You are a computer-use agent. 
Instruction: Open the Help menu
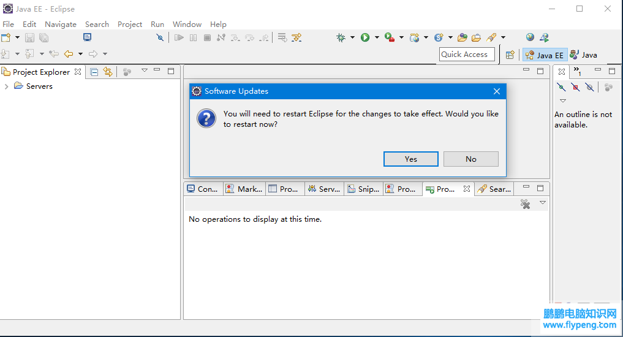[218, 25]
